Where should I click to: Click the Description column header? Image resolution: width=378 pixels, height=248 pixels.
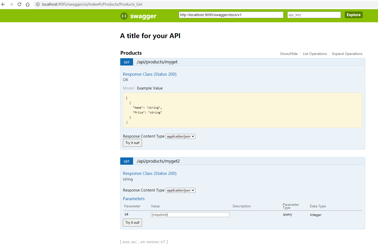(242, 206)
